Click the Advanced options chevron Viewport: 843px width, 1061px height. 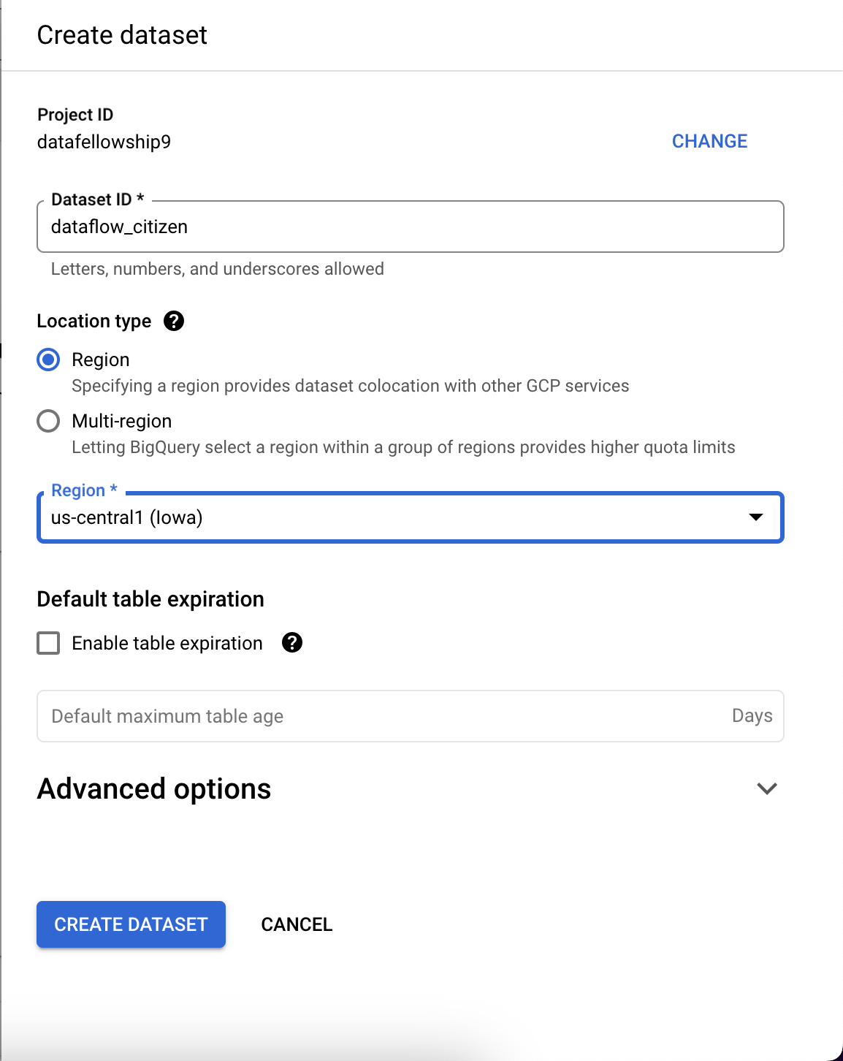(x=766, y=788)
